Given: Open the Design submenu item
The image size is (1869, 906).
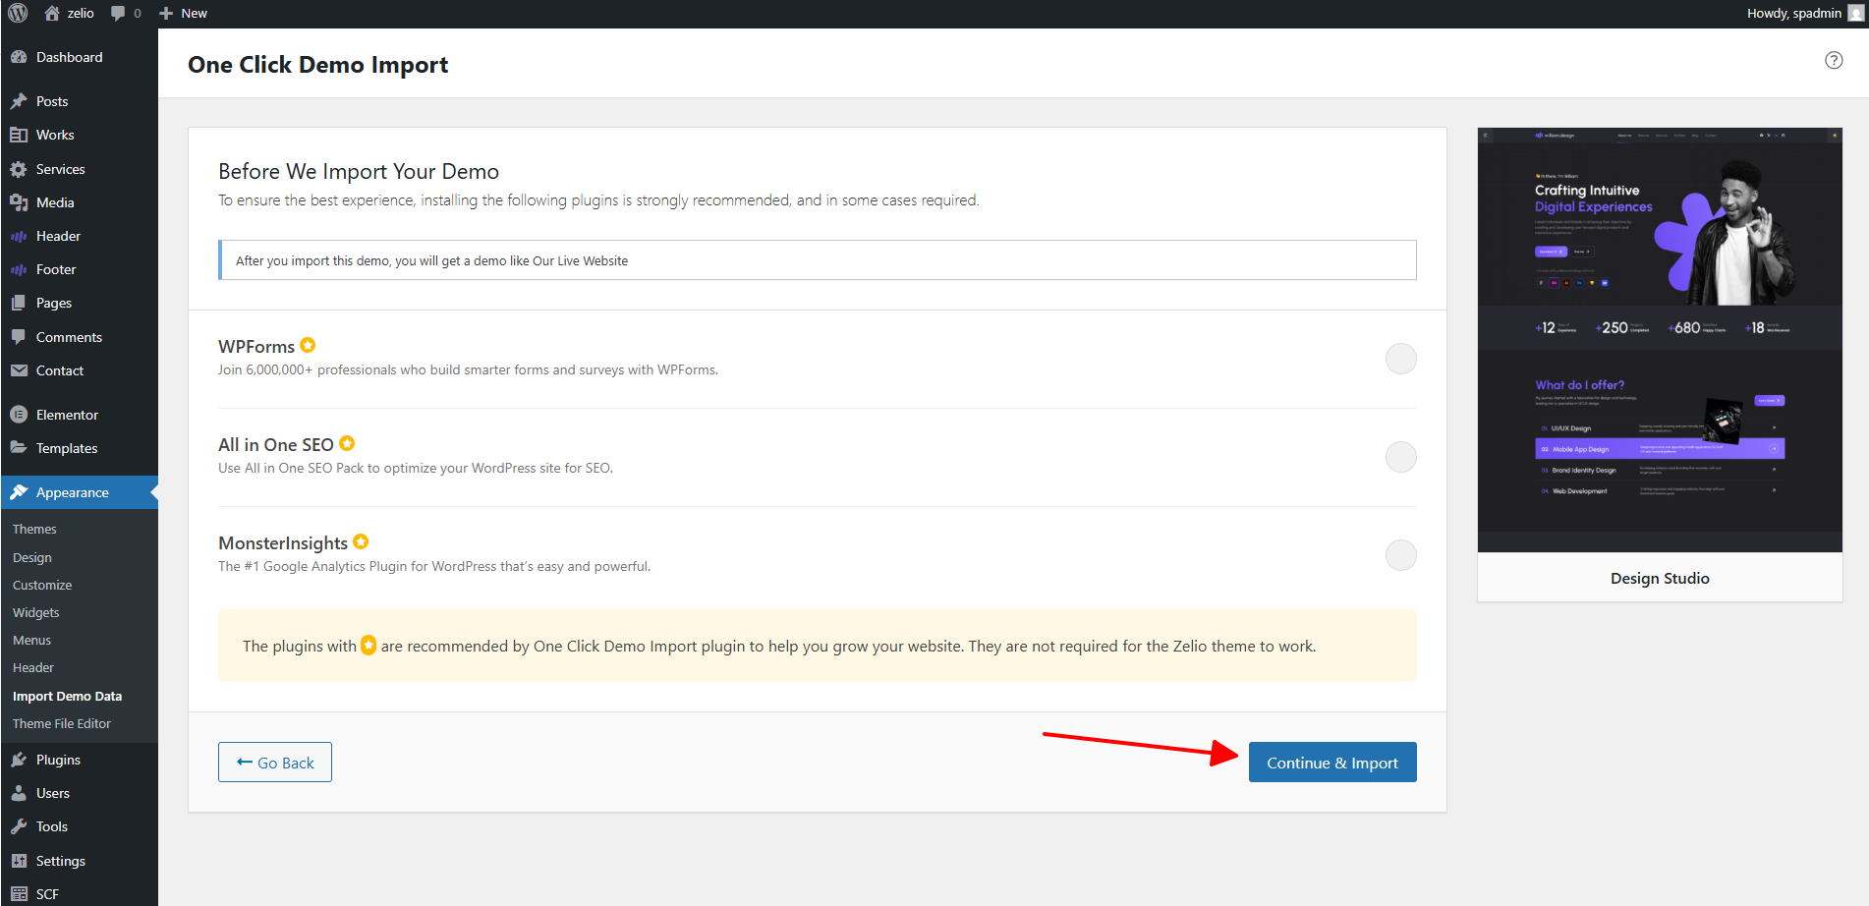Looking at the screenshot, I should click(32, 557).
